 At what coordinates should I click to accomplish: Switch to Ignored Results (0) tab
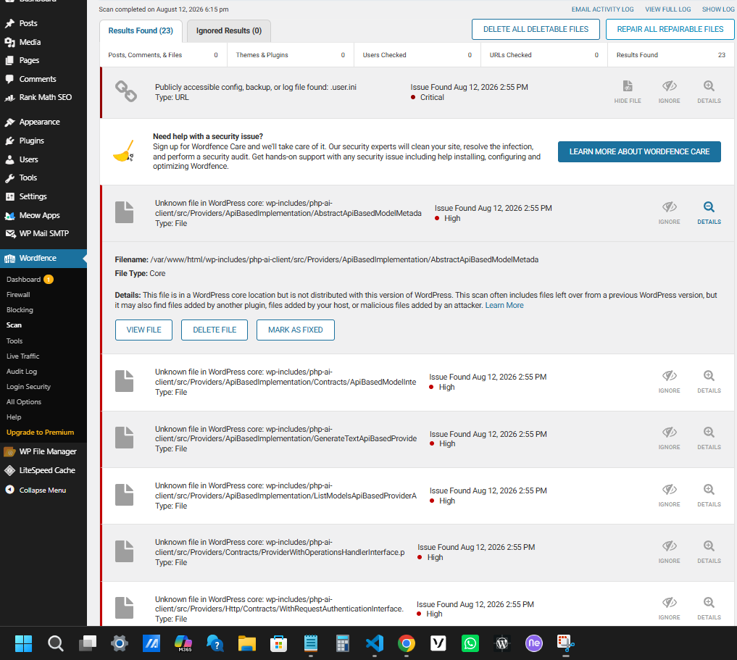tap(229, 30)
